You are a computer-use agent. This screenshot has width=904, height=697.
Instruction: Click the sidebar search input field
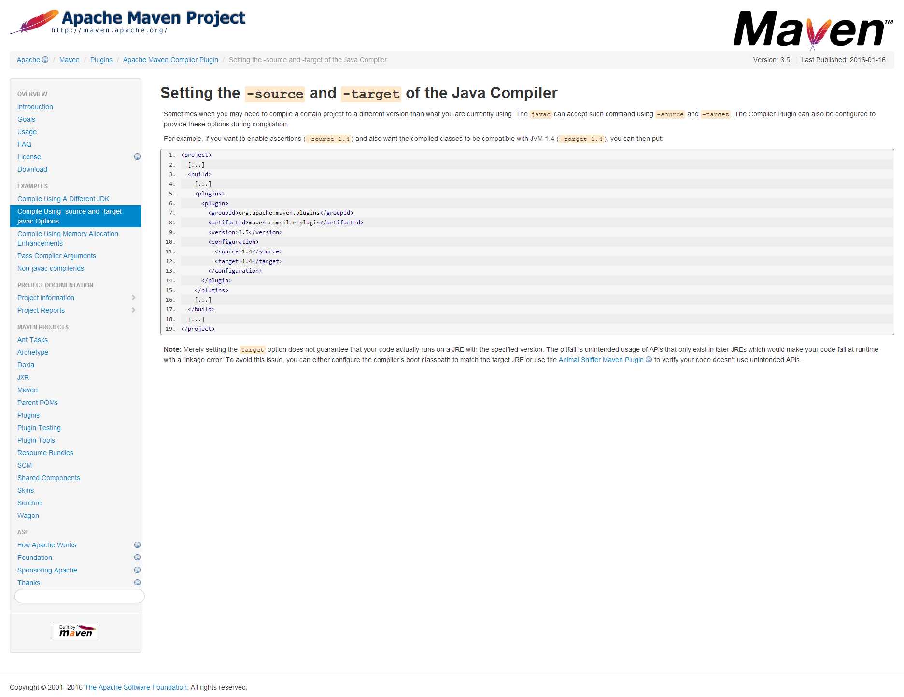pos(80,596)
